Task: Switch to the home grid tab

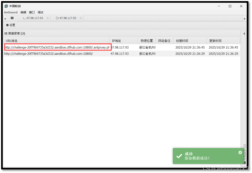Action: 12,18
